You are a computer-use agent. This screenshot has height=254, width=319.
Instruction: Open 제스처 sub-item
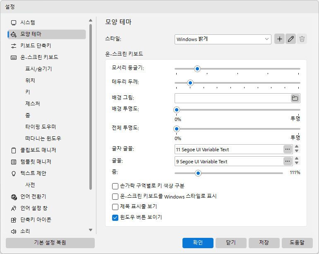33,104
